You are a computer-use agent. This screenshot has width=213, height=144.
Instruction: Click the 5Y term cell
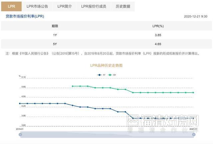click(x=55, y=44)
